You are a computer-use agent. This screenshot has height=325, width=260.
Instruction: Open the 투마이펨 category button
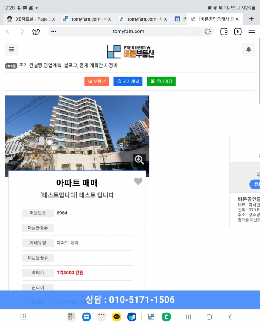click(161, 81)
